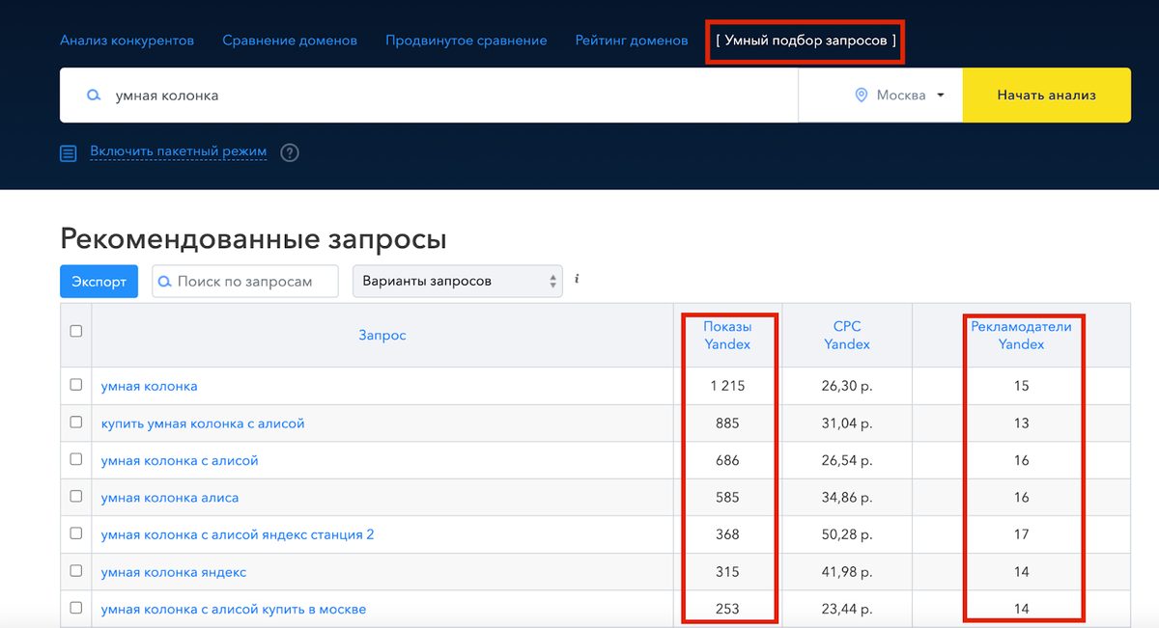The width and height of the screenshot is (1159, 628).
Task: Open the "купить умная колонка с алисой" link
Action: (x=203, y=423)
